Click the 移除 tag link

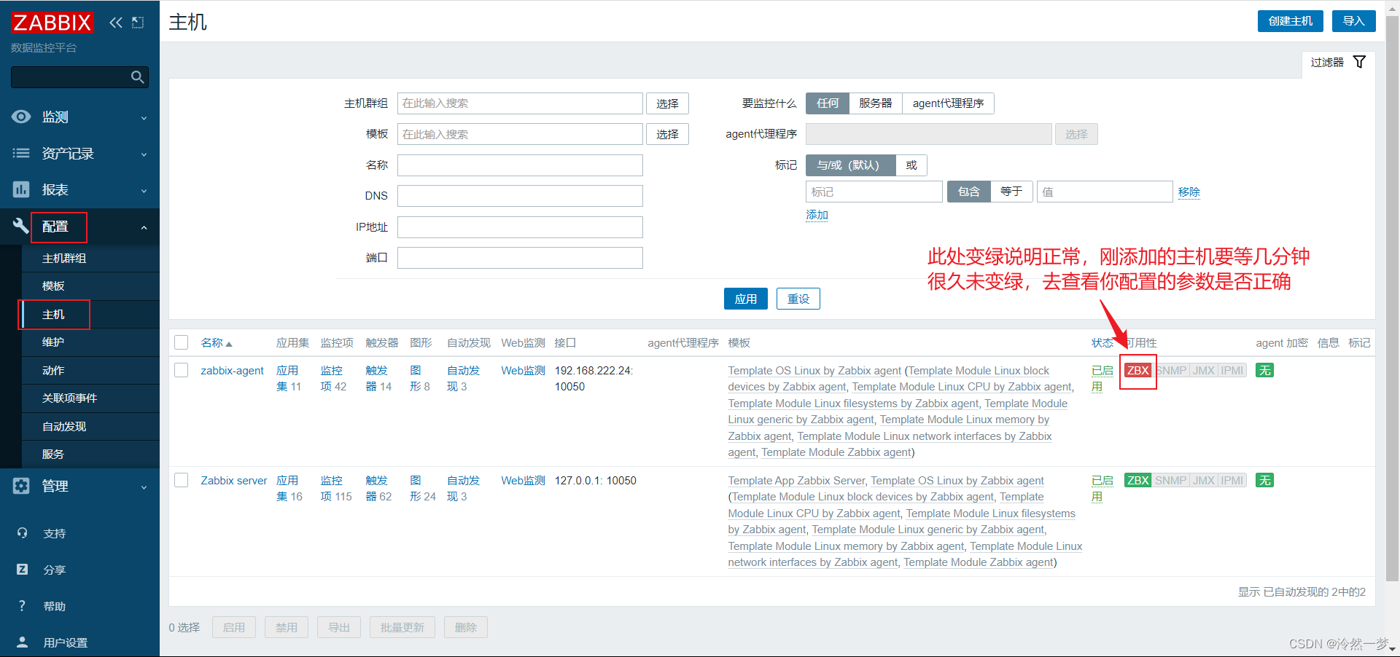[x=1189, y=192]
